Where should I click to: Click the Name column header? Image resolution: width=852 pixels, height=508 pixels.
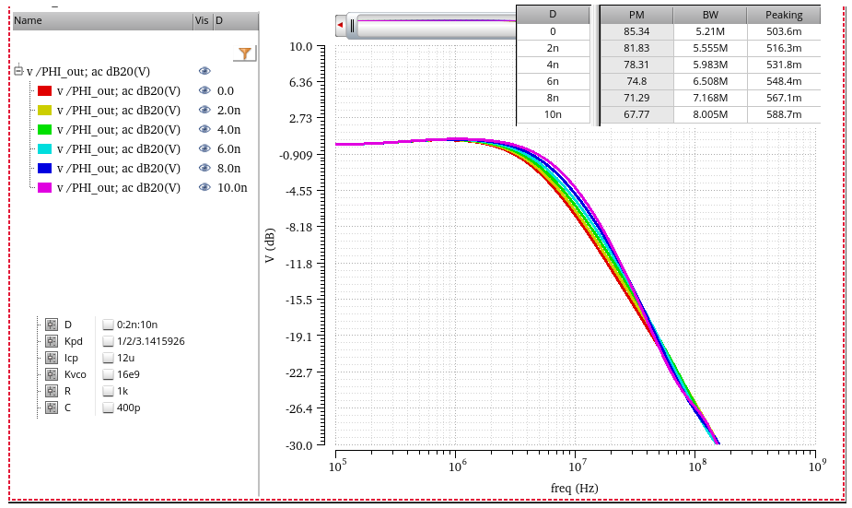tap(103, 20)
